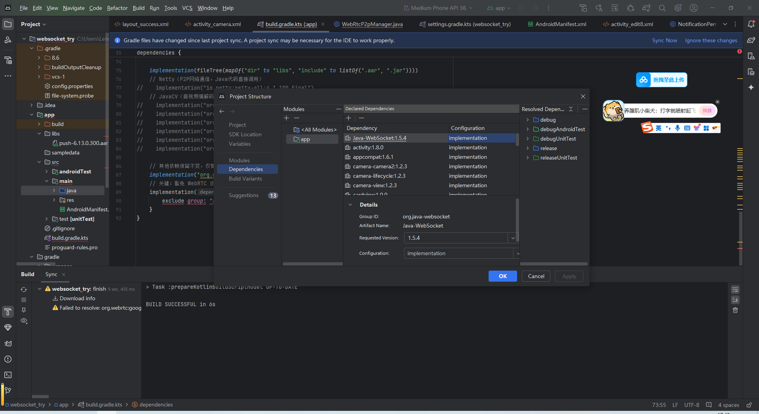This screenshot has width=759, height=414.
Task: Select SDK Location in Project Structure sidebar
Action: tap(245, 134)
